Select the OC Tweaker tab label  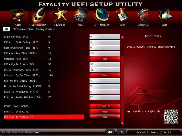tap(39, 25)
